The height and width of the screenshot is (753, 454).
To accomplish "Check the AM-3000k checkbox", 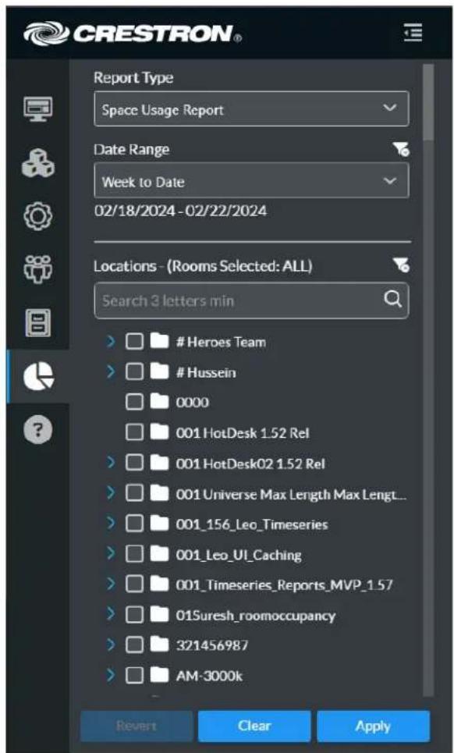I will (134, 676).
